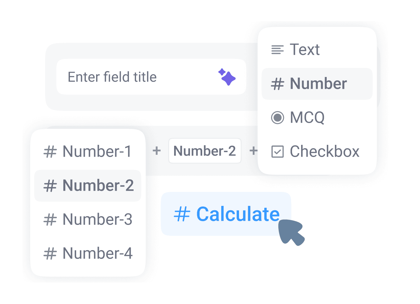
Task: Tick the Checkbox field type icon
Action: pos(277,152)
